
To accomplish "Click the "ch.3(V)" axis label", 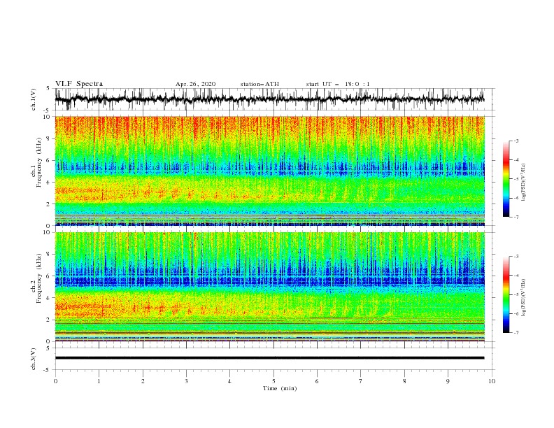I will (x=34, y=359).
